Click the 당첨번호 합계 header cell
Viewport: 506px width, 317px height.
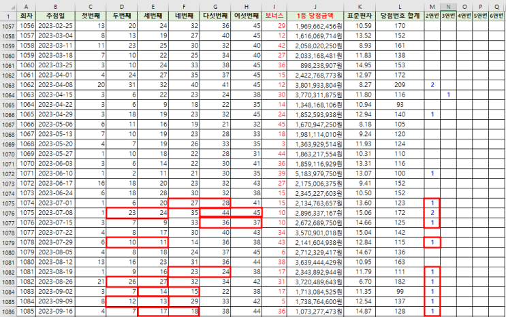pyautogui.click(x=400, y=16)
